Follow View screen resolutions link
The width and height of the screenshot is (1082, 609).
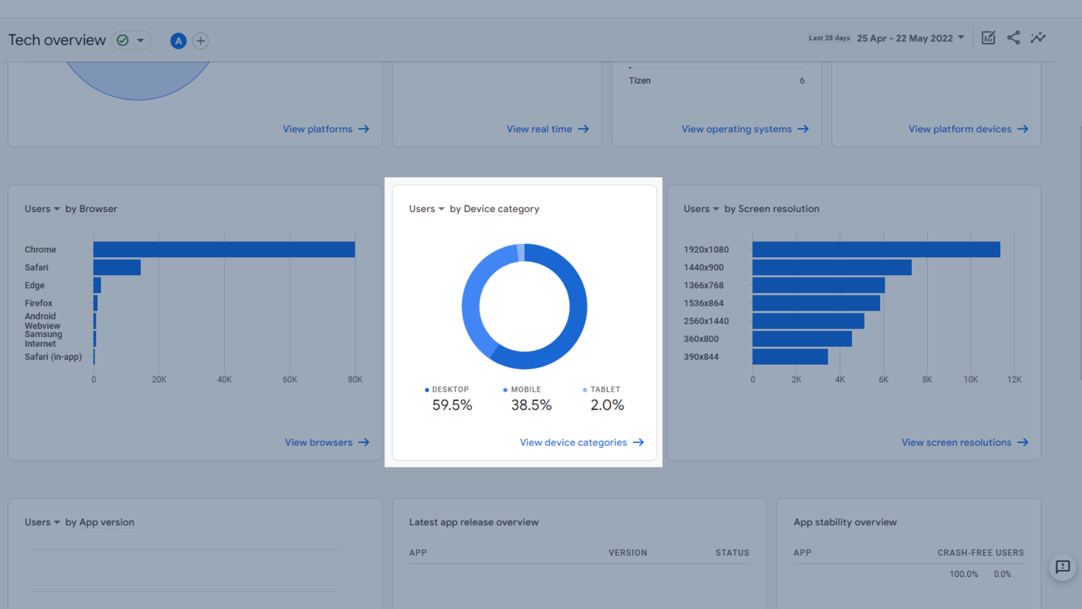tap(956, 443)
